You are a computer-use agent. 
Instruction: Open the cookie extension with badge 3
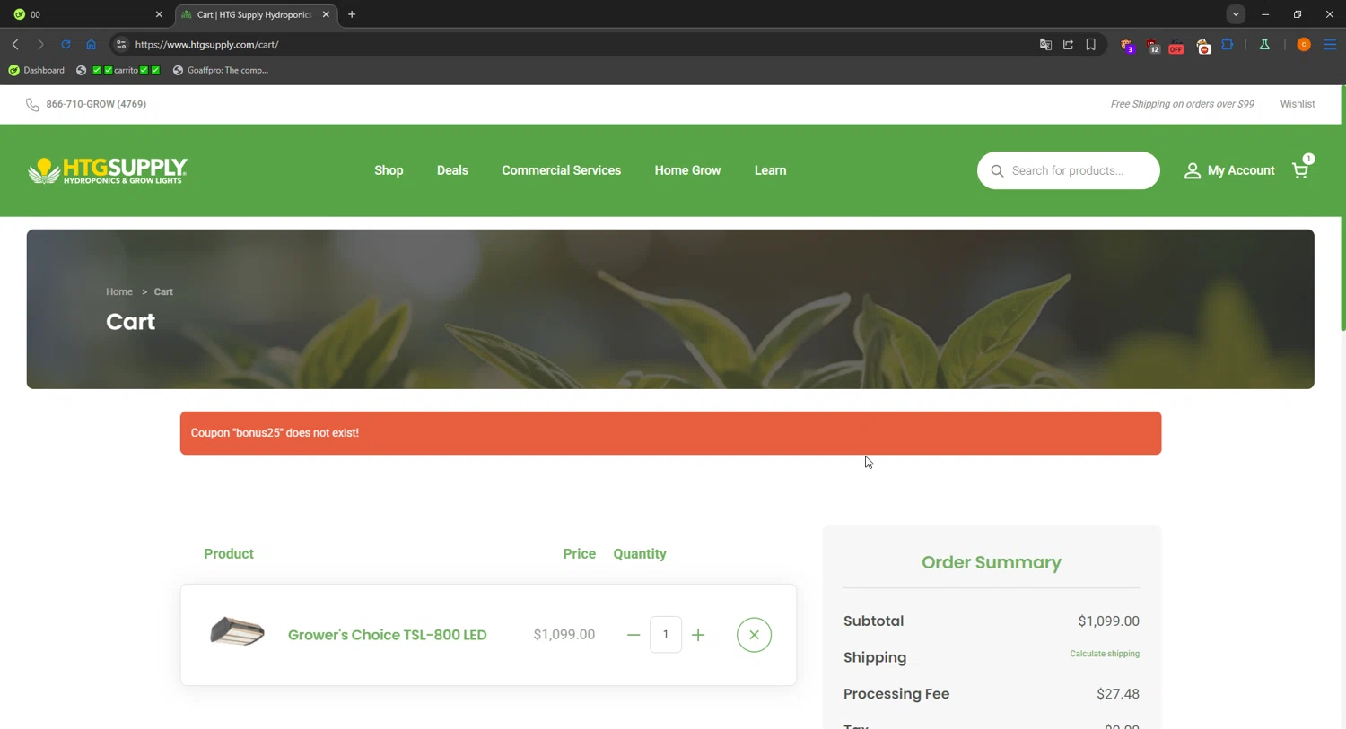1128,45
